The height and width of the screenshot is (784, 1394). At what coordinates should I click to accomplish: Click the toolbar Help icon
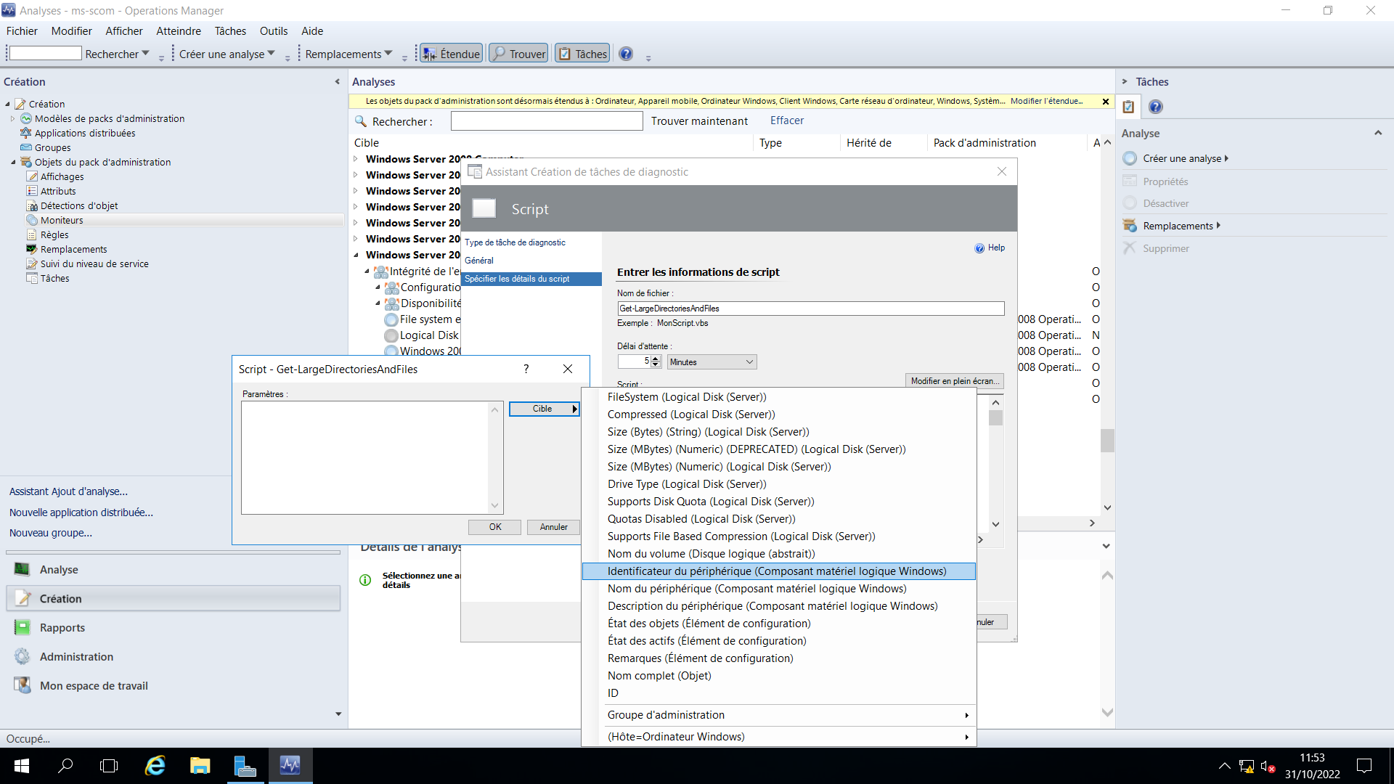tap(625, 53)
